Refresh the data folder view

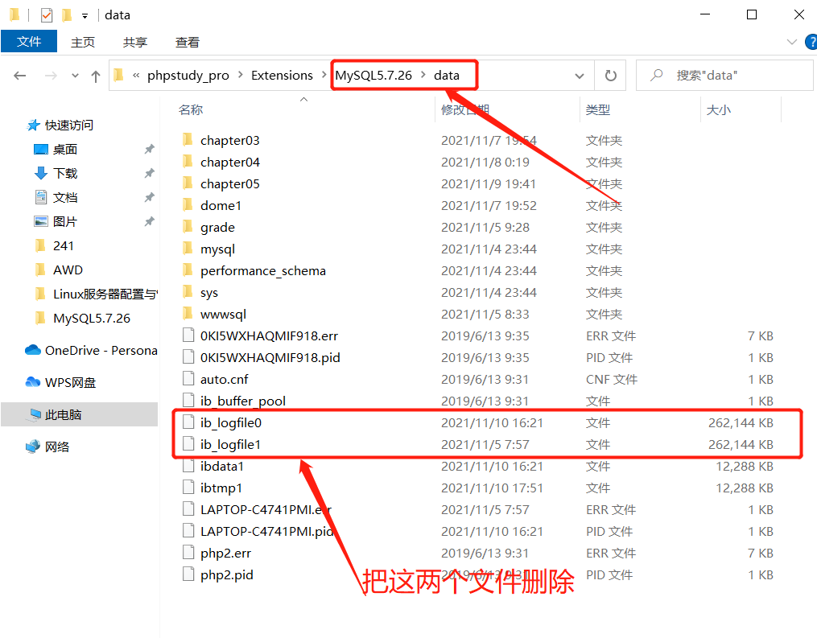(x=611, y=76)
